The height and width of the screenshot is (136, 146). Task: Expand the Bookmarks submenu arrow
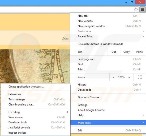pos(143,31)
